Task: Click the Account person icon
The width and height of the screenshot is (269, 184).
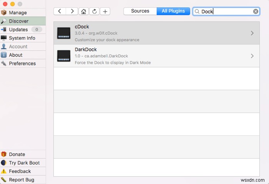Action: tap(3, 46)
